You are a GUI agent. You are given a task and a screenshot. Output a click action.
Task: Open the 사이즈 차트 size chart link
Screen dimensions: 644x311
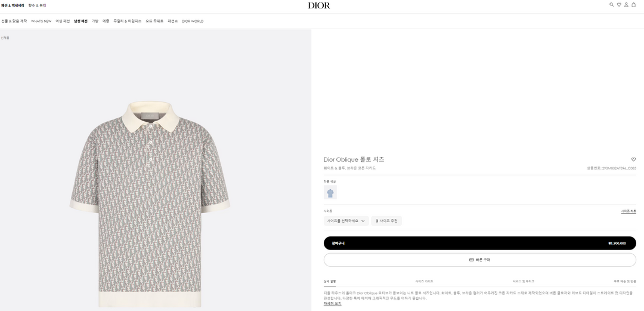[x=628, y=211]
